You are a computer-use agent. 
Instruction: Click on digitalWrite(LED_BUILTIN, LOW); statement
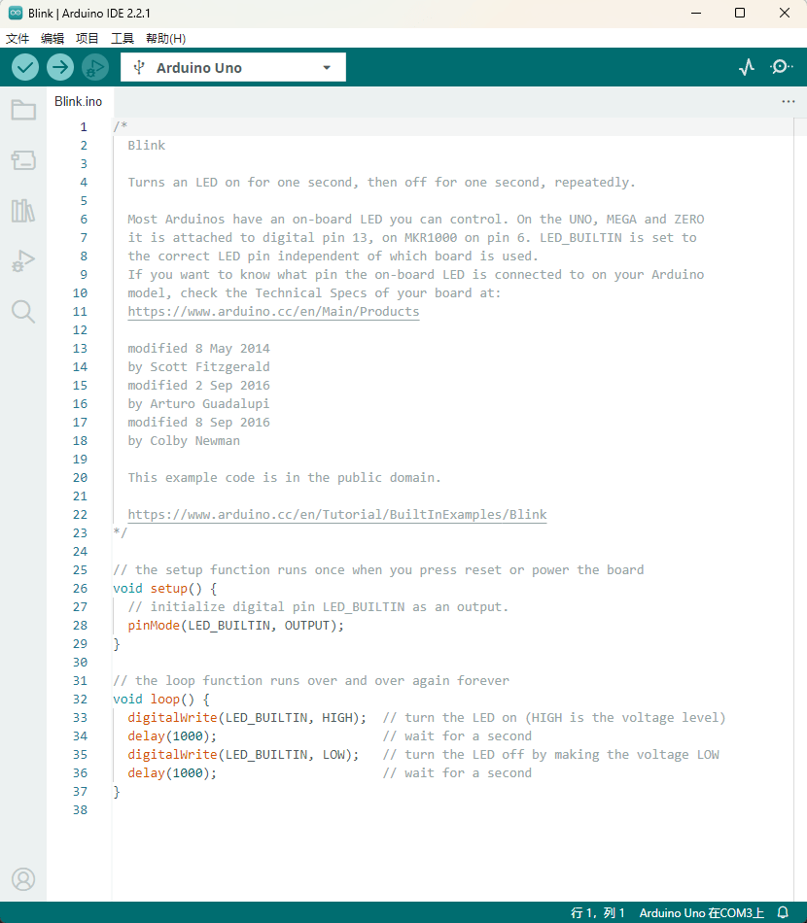(x=243, y=755)
